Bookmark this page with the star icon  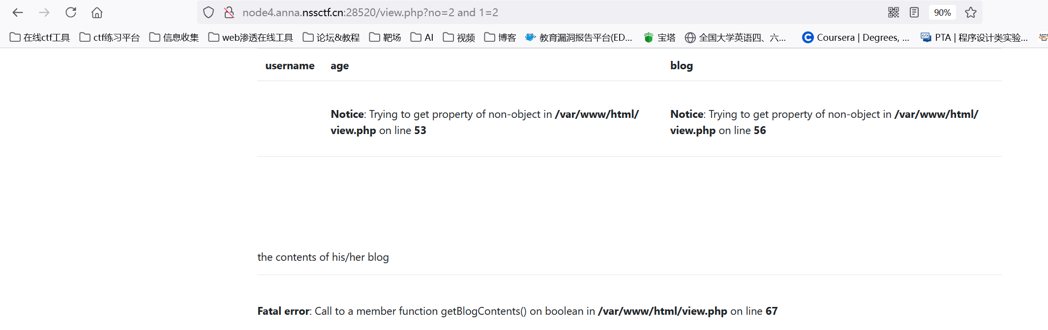pyautogui.click(x=971, y=13)
